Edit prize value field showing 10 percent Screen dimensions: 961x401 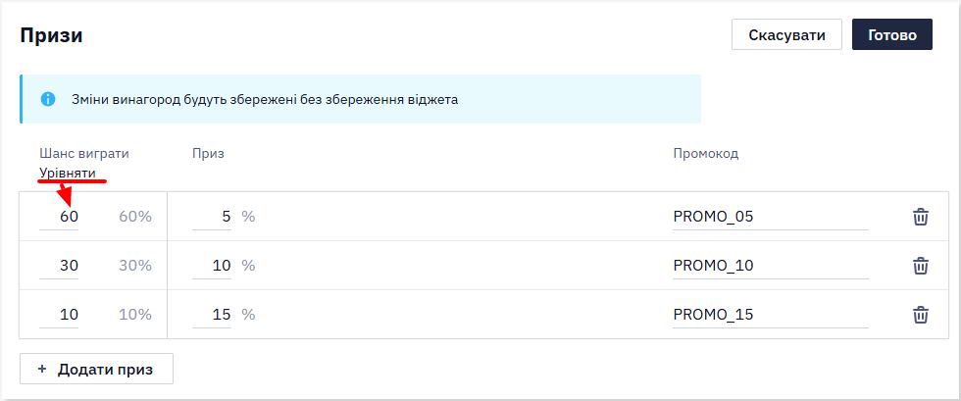[x=212, y=266]
